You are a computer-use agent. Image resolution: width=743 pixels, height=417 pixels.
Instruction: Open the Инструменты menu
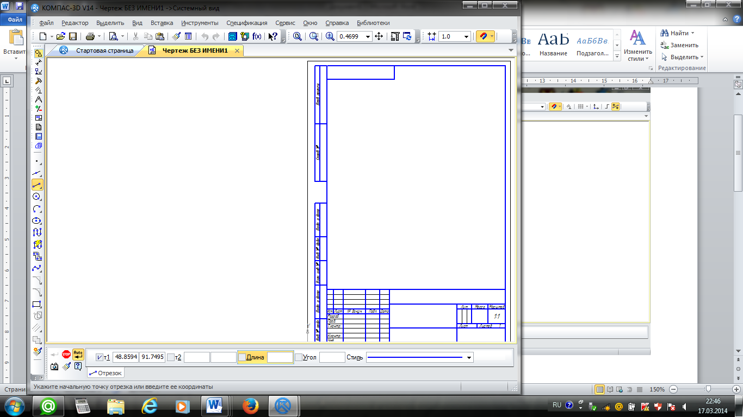click(200, 23)
